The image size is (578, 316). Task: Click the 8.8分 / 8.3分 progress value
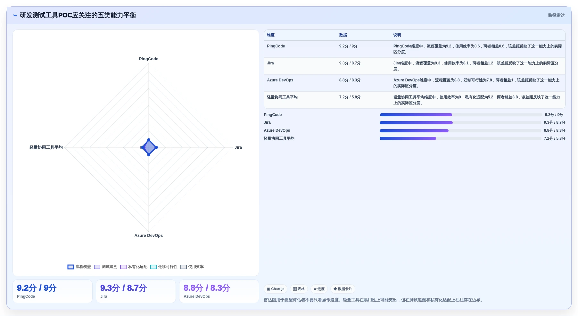point(555,130)
